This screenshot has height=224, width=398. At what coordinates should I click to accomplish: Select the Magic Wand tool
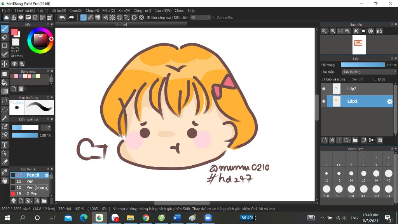(x=5, y=118)
